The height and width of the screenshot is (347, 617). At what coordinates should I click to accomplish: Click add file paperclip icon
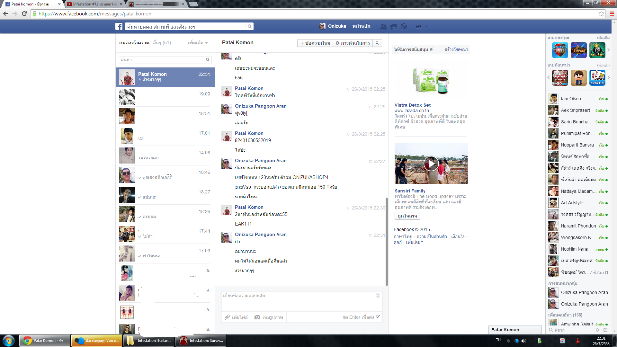coord(227,317)
